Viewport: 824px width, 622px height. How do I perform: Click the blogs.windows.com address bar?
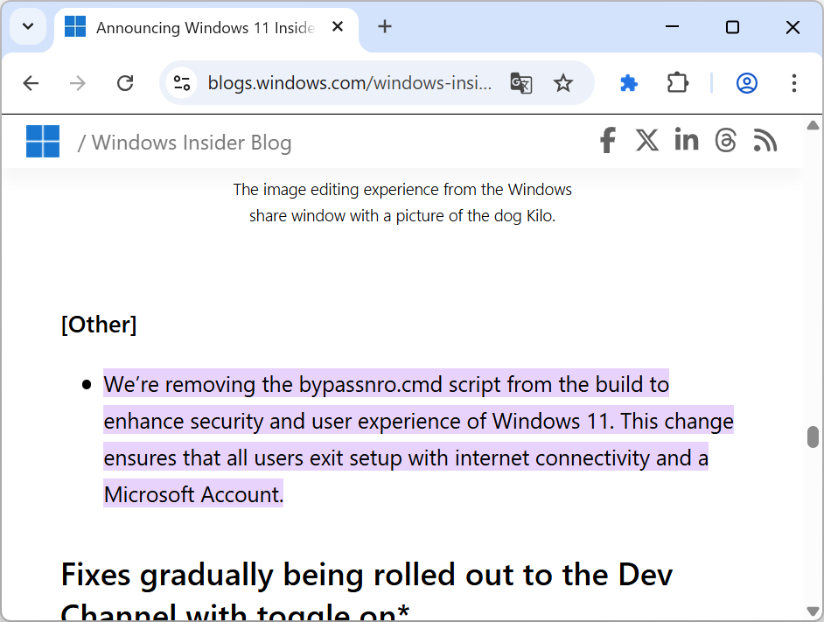click(x=350, y=83)
